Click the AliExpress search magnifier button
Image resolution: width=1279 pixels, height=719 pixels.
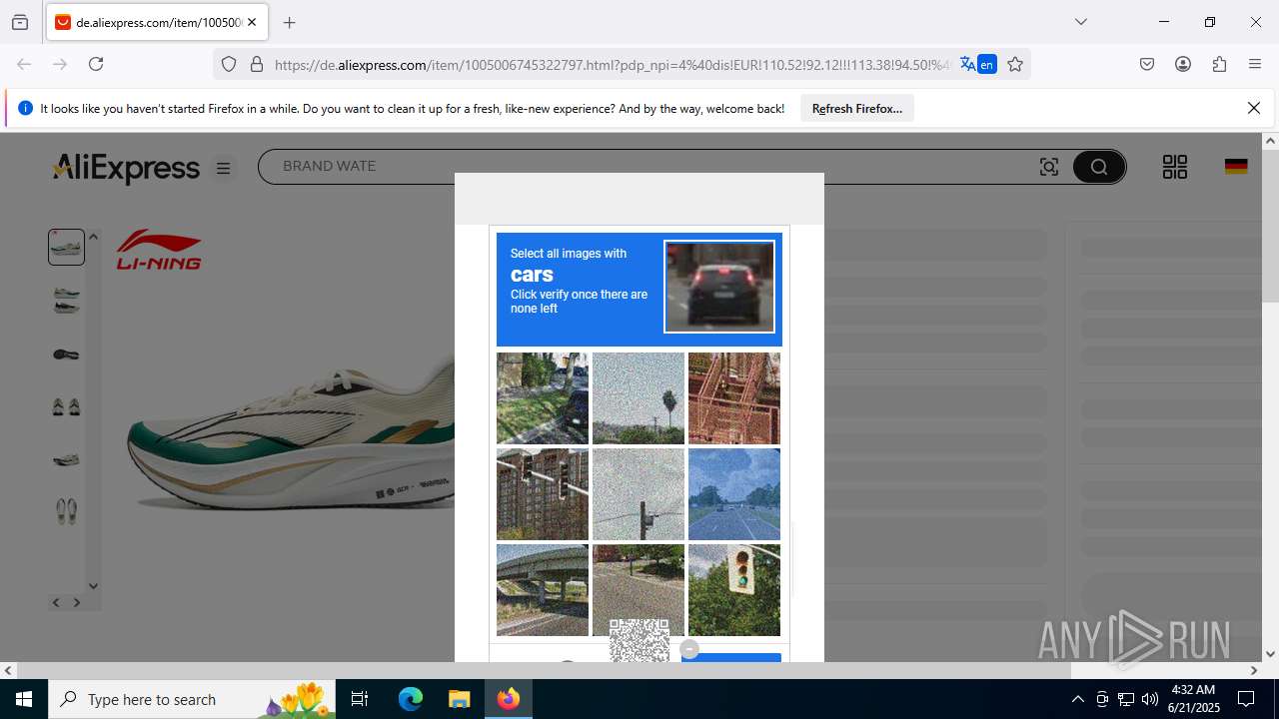(1099, 167)
